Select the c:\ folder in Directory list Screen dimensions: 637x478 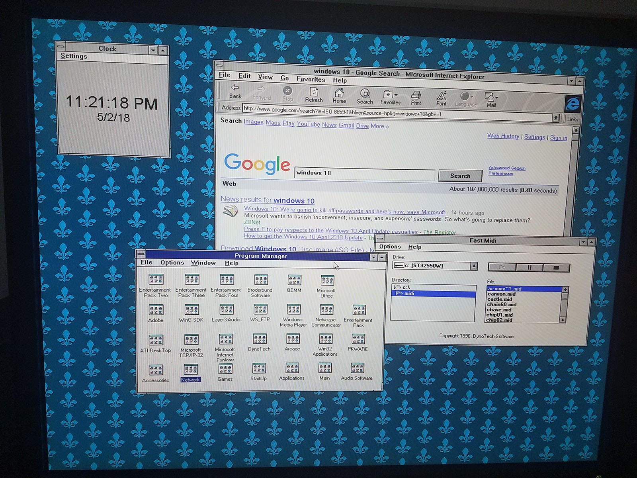pos(434,287)
